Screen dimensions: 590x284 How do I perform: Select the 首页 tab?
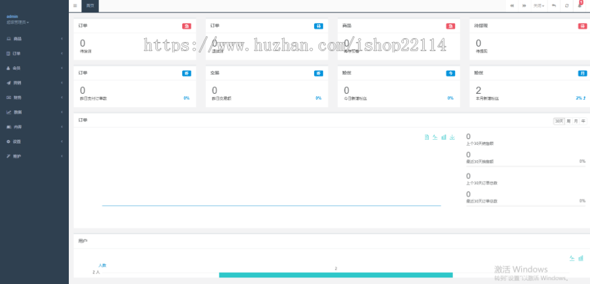(90, 5)
